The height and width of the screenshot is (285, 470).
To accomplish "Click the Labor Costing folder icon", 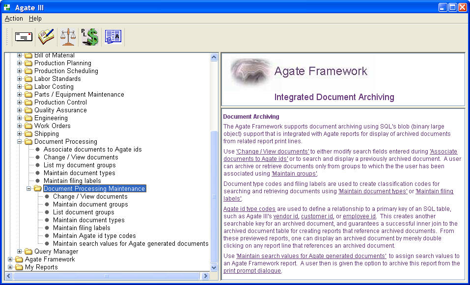I will point(28,87).
